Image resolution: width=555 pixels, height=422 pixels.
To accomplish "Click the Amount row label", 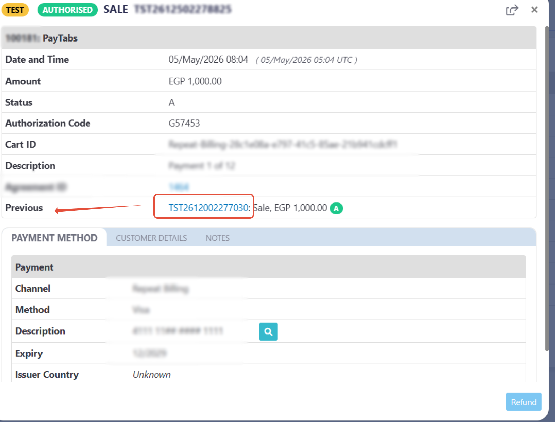I will point(23,81).
